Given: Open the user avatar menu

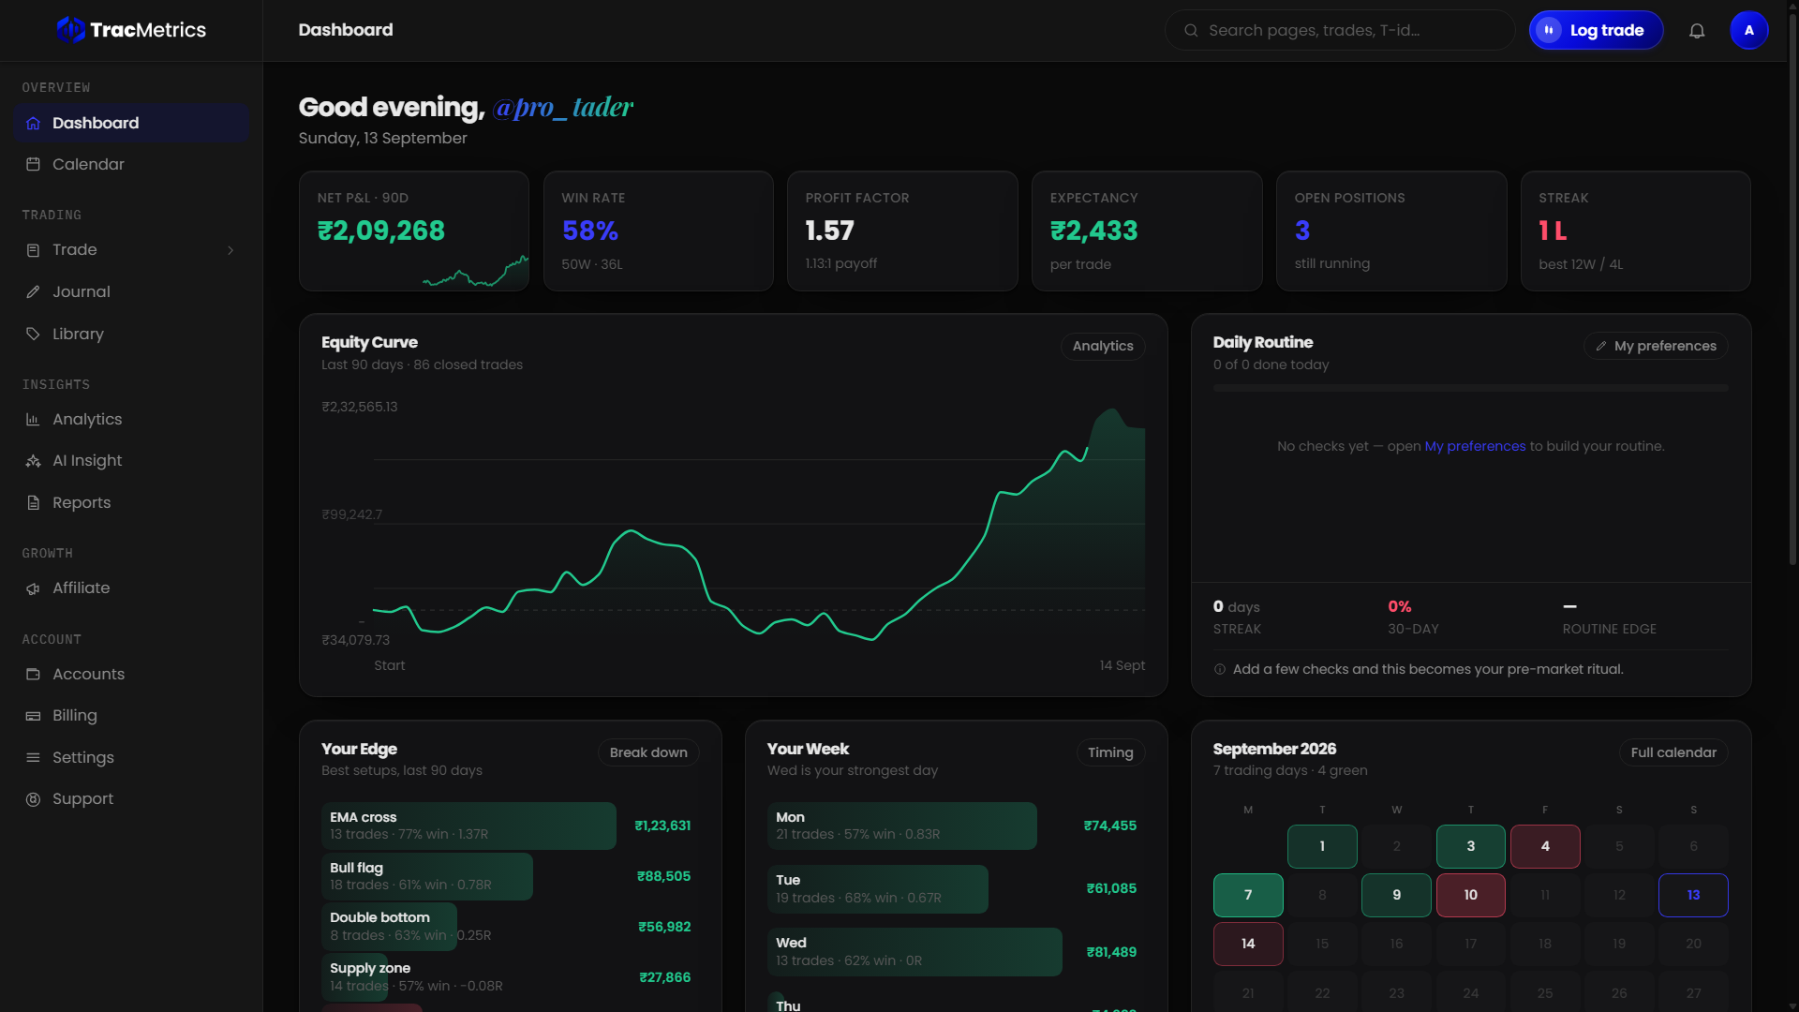Looking at the screenshot, I should [1748, 30].
